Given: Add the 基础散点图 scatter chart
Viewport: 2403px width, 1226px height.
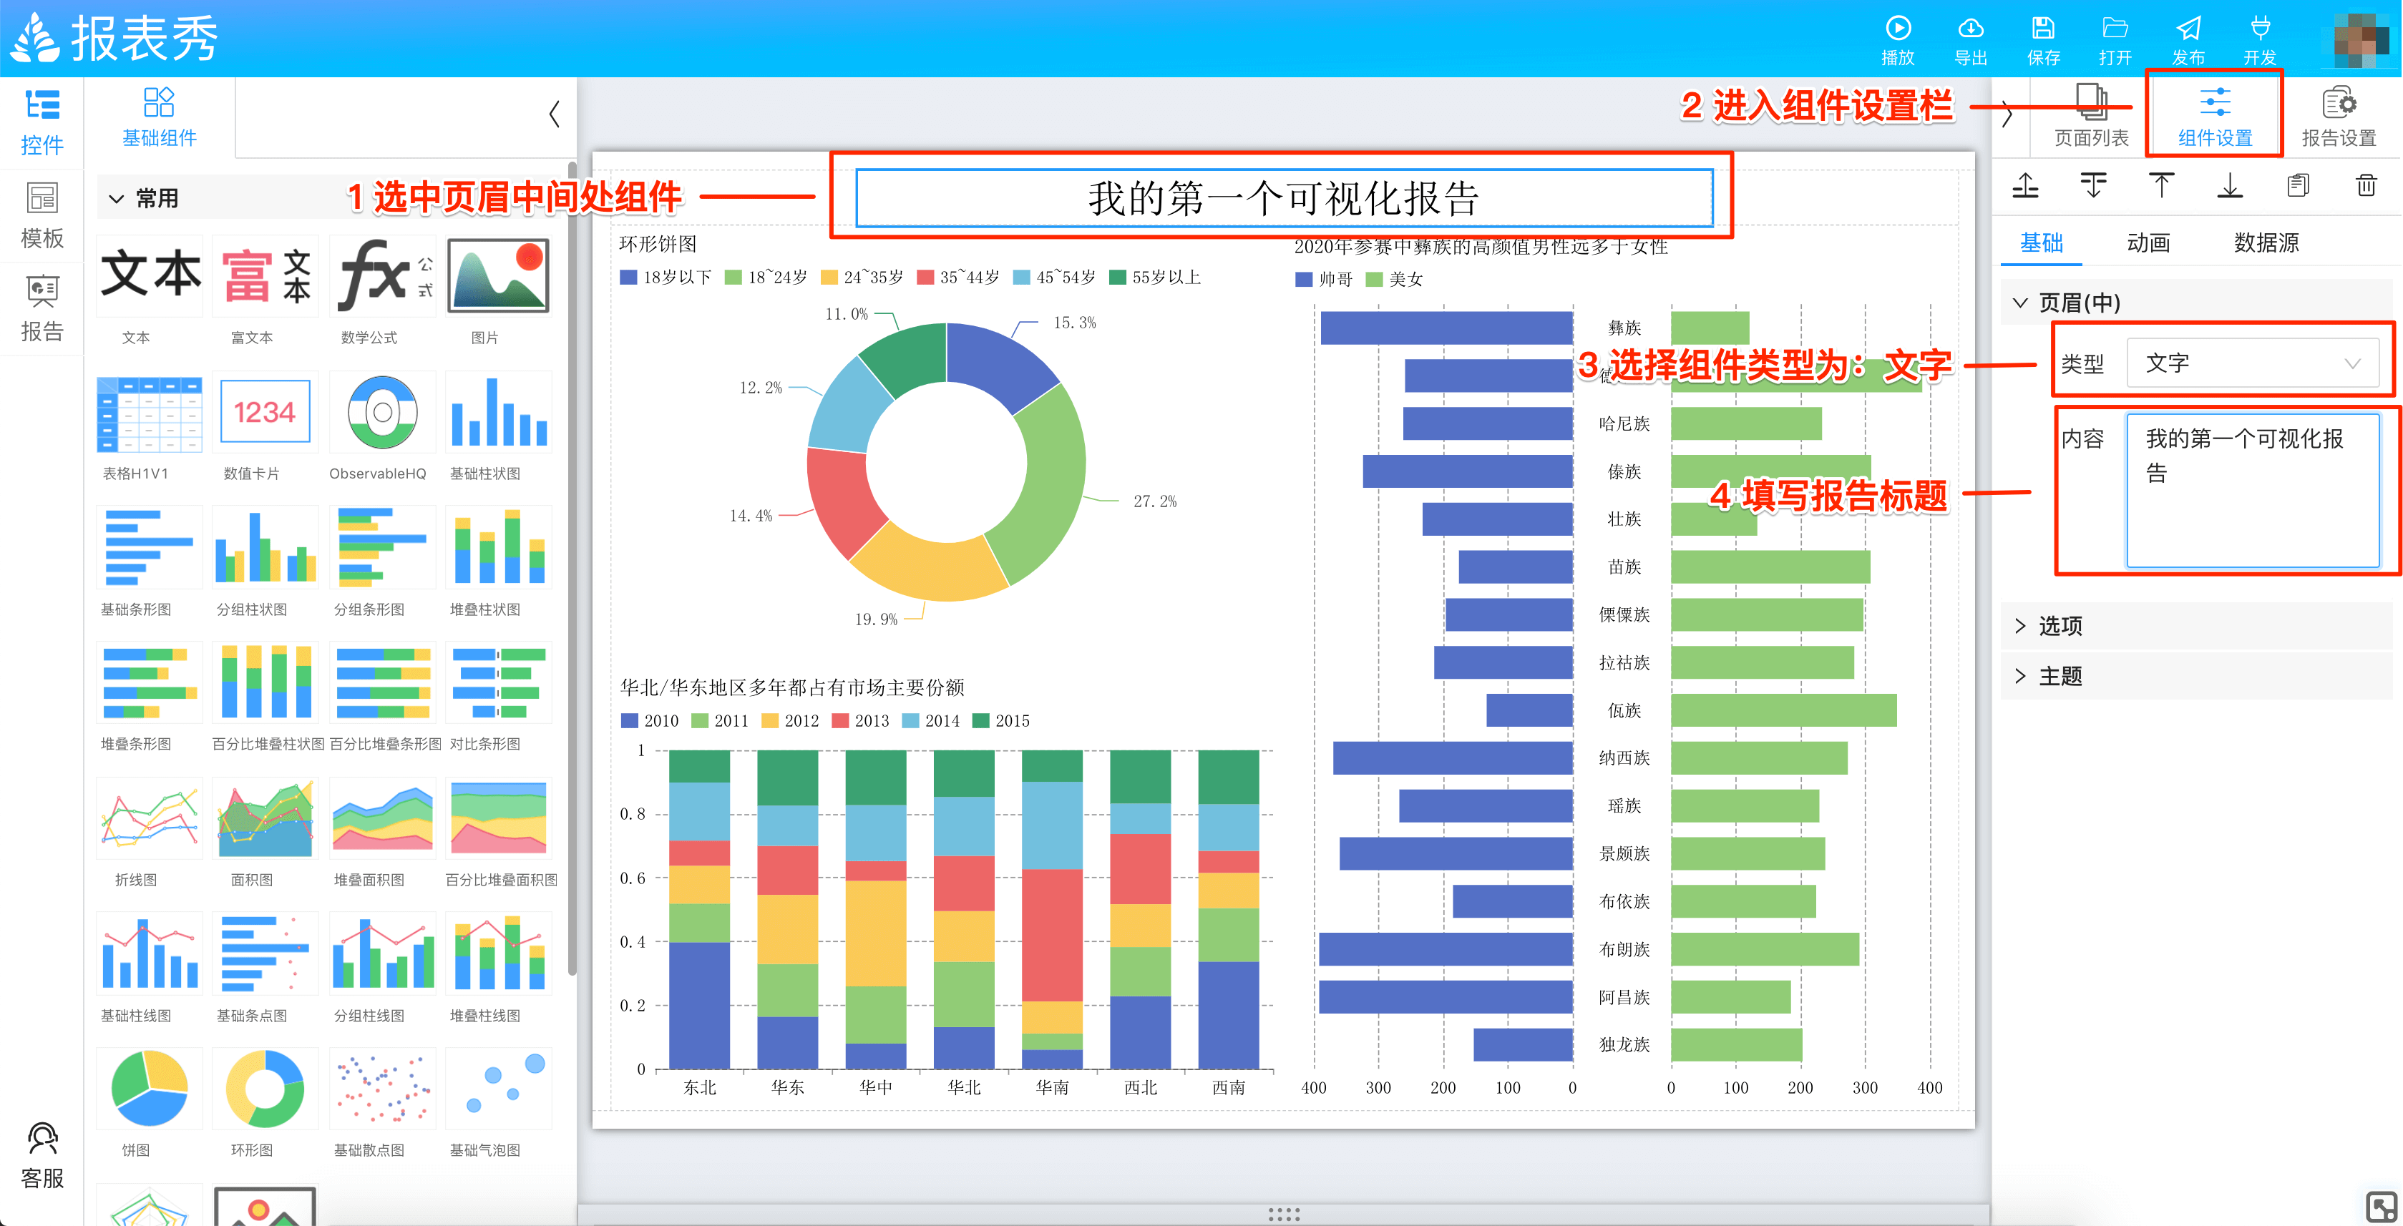Looking at the screenshot, I should coord(382,1089).
